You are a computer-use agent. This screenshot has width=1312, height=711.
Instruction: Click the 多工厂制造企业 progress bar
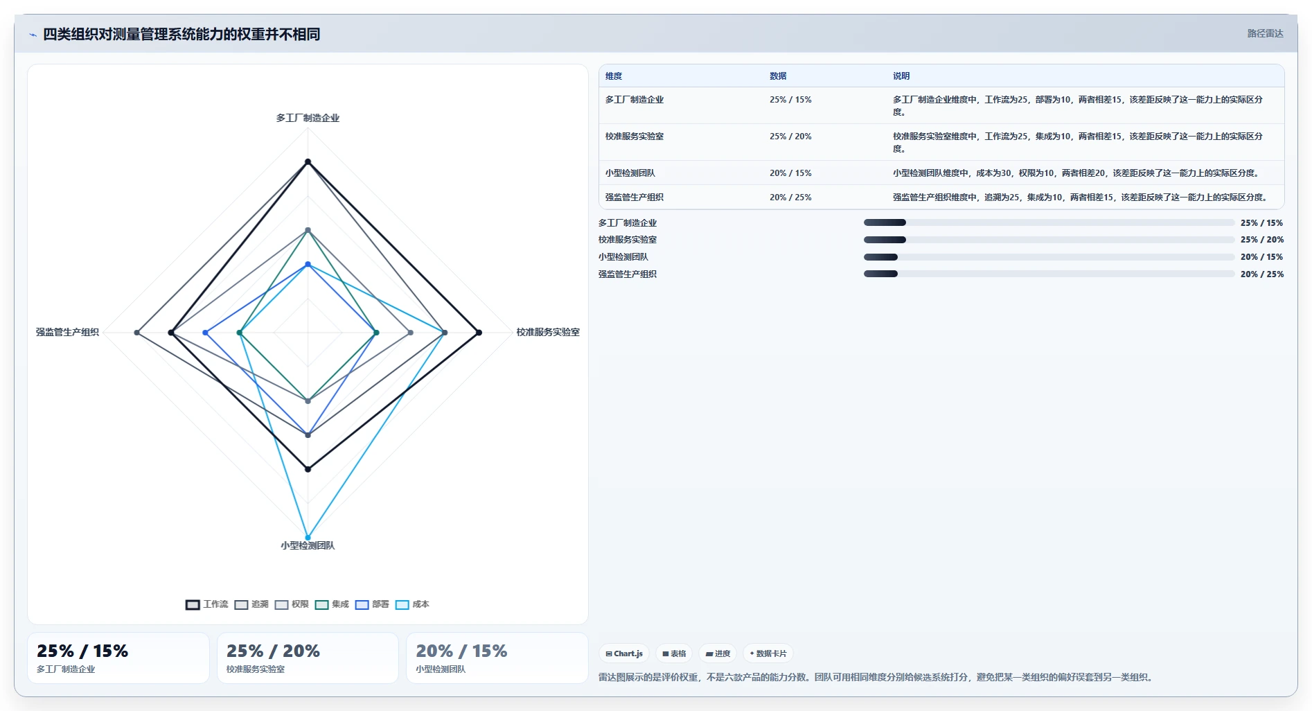click(1049, 222)
